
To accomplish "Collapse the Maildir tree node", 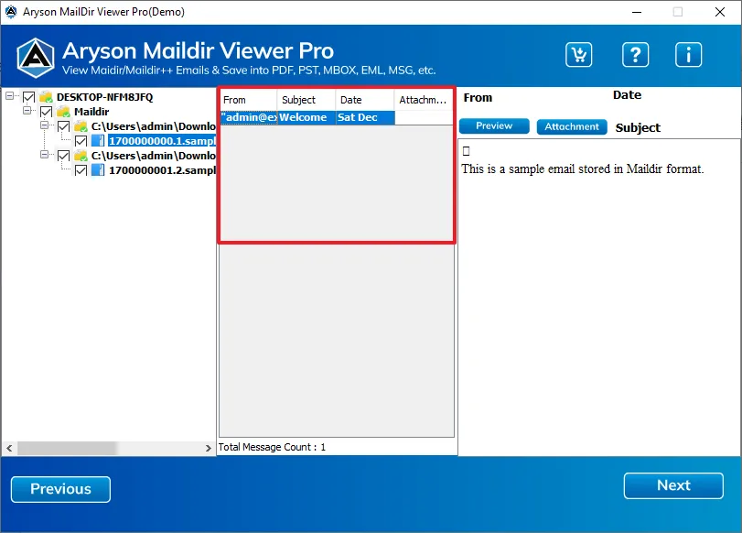I will pyautogui.click(x=27, y=111).
